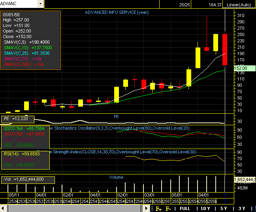This screenshot has width=256, height=212.
Task: Open the ADVANC symbol dropdown arrow
Action: click(40, 4)
